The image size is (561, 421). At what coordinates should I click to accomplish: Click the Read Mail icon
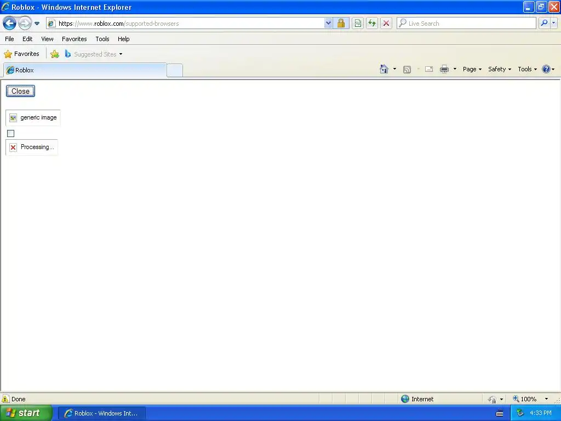pyautogui.click(x=429, y=70)
